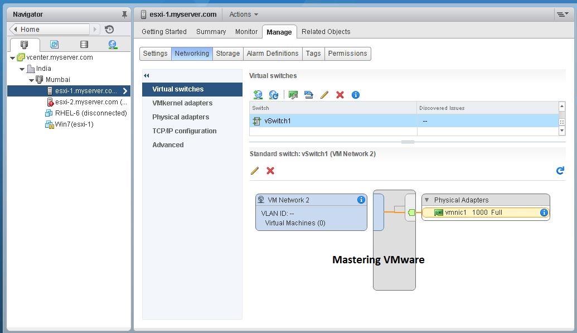Screen dimensions: 577x333
Task: Collapse the Physical Adapters section
Action: point(427,200)
